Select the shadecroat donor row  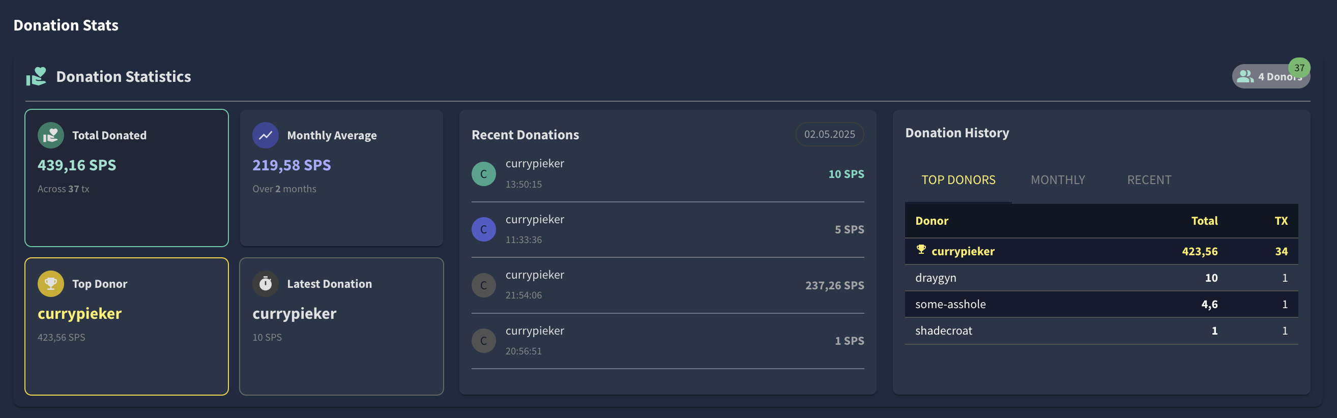pos(1101,331)
